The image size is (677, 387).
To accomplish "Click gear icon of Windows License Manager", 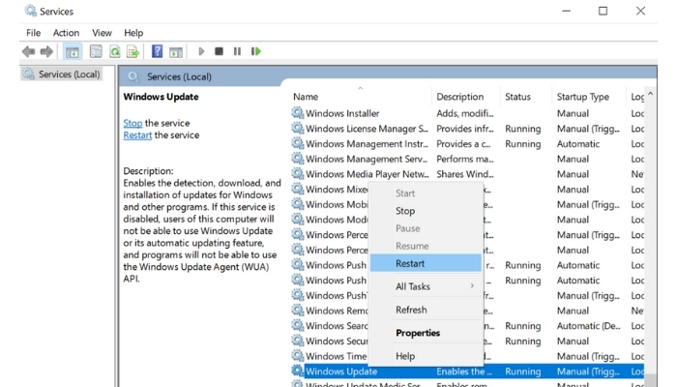I will click(x=298, y=129).
